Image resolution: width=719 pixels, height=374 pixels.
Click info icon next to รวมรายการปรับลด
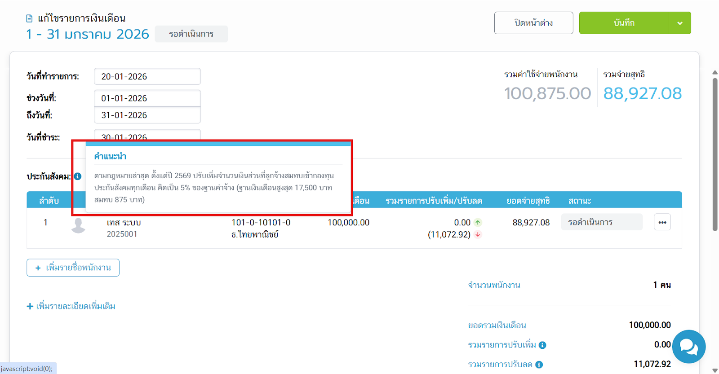(x=539, y=365)
